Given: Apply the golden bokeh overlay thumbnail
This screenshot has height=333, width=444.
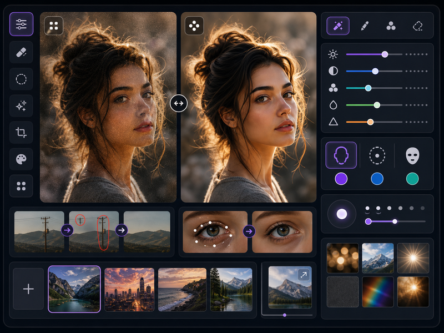Looking at the screenshot, I should tap(342, 258).
